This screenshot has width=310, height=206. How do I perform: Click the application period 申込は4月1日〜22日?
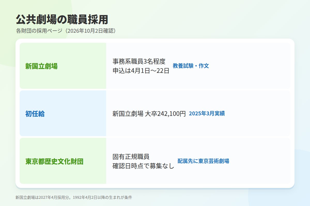pos(141,71)
